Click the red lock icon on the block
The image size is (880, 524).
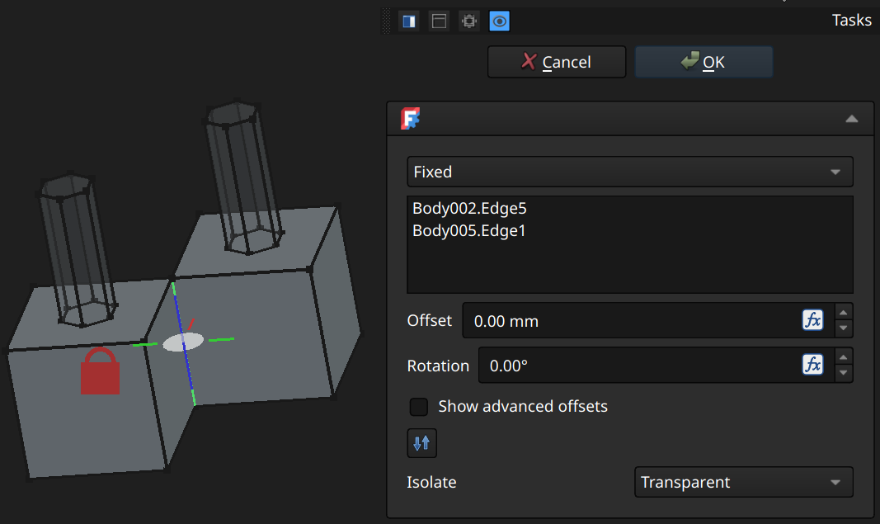click(x=100, y=371)
